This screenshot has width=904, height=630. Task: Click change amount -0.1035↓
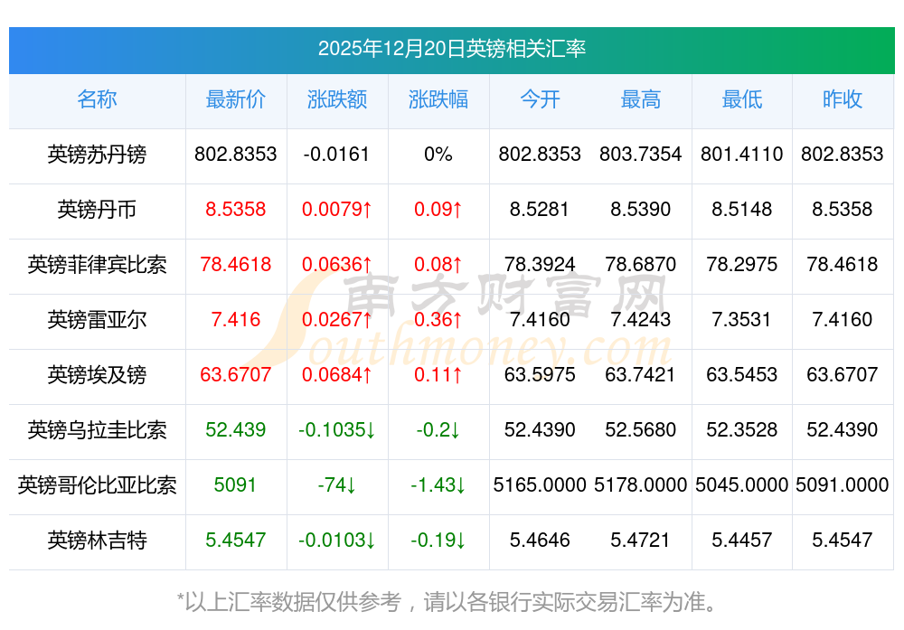click(x=337, y=430)
